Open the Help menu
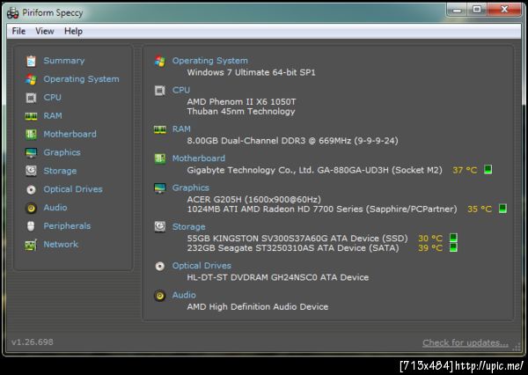Screen dimensions: 528x375 [x=73, y=31]
